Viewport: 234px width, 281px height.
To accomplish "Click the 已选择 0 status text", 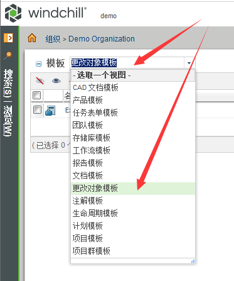I will [50, 145].
